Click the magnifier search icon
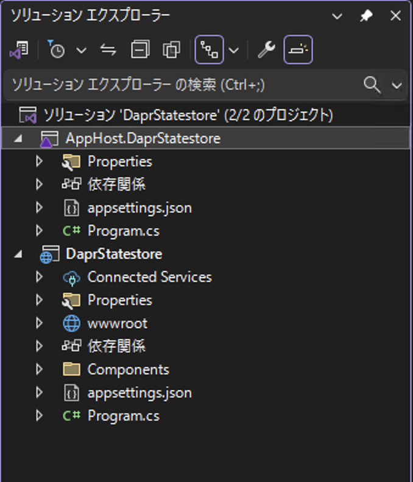413x482 pixels. (372, 85)
